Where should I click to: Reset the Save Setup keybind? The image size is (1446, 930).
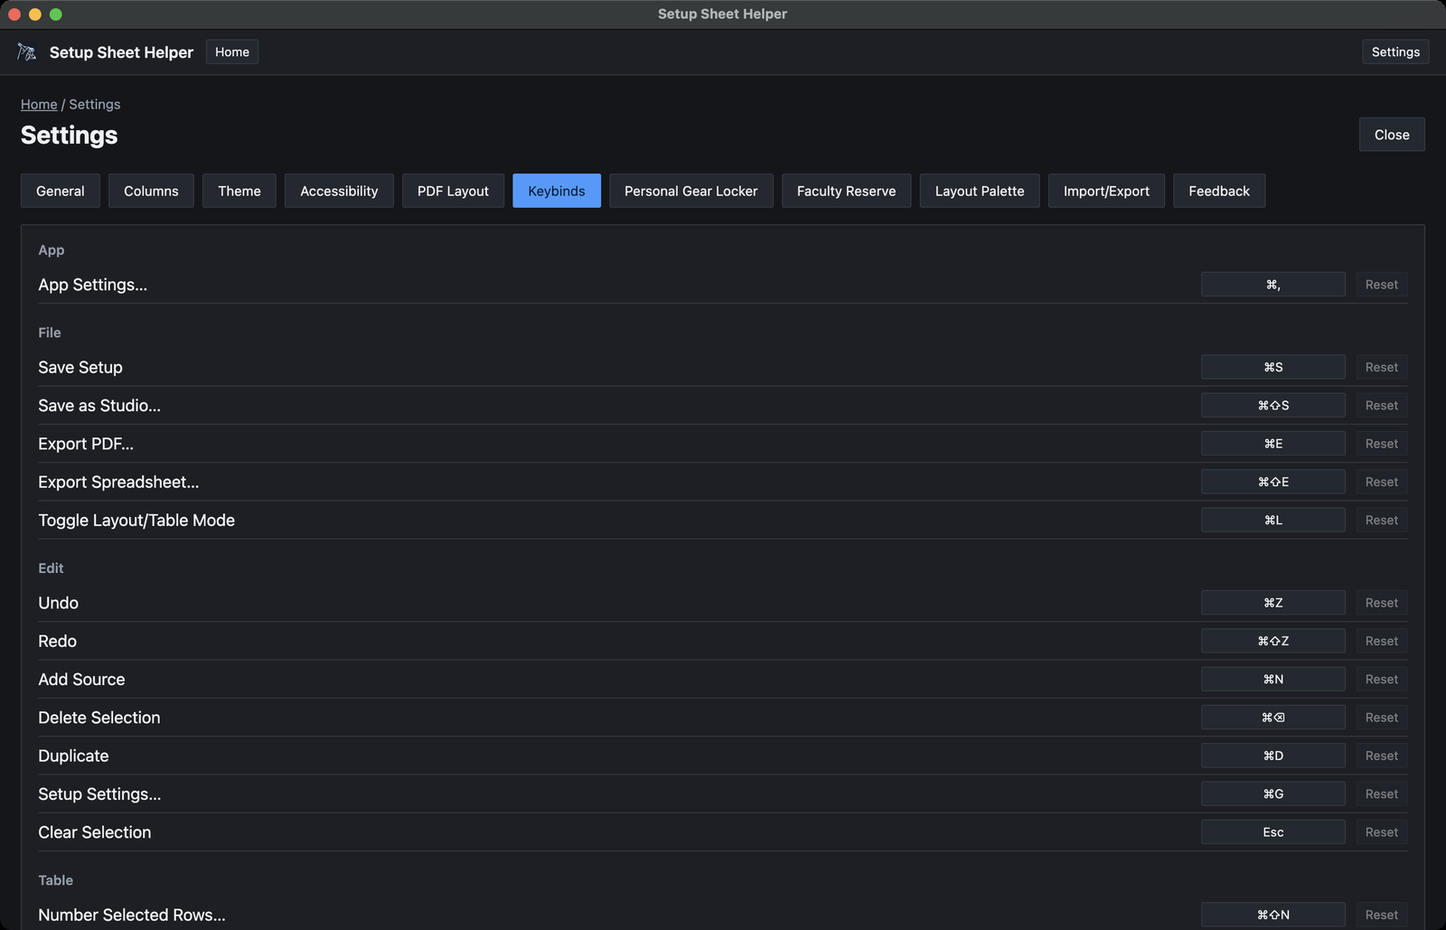point(1382,367)
